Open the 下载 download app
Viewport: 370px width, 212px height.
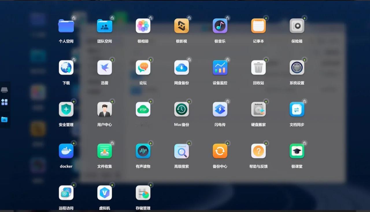click(66, 67)
